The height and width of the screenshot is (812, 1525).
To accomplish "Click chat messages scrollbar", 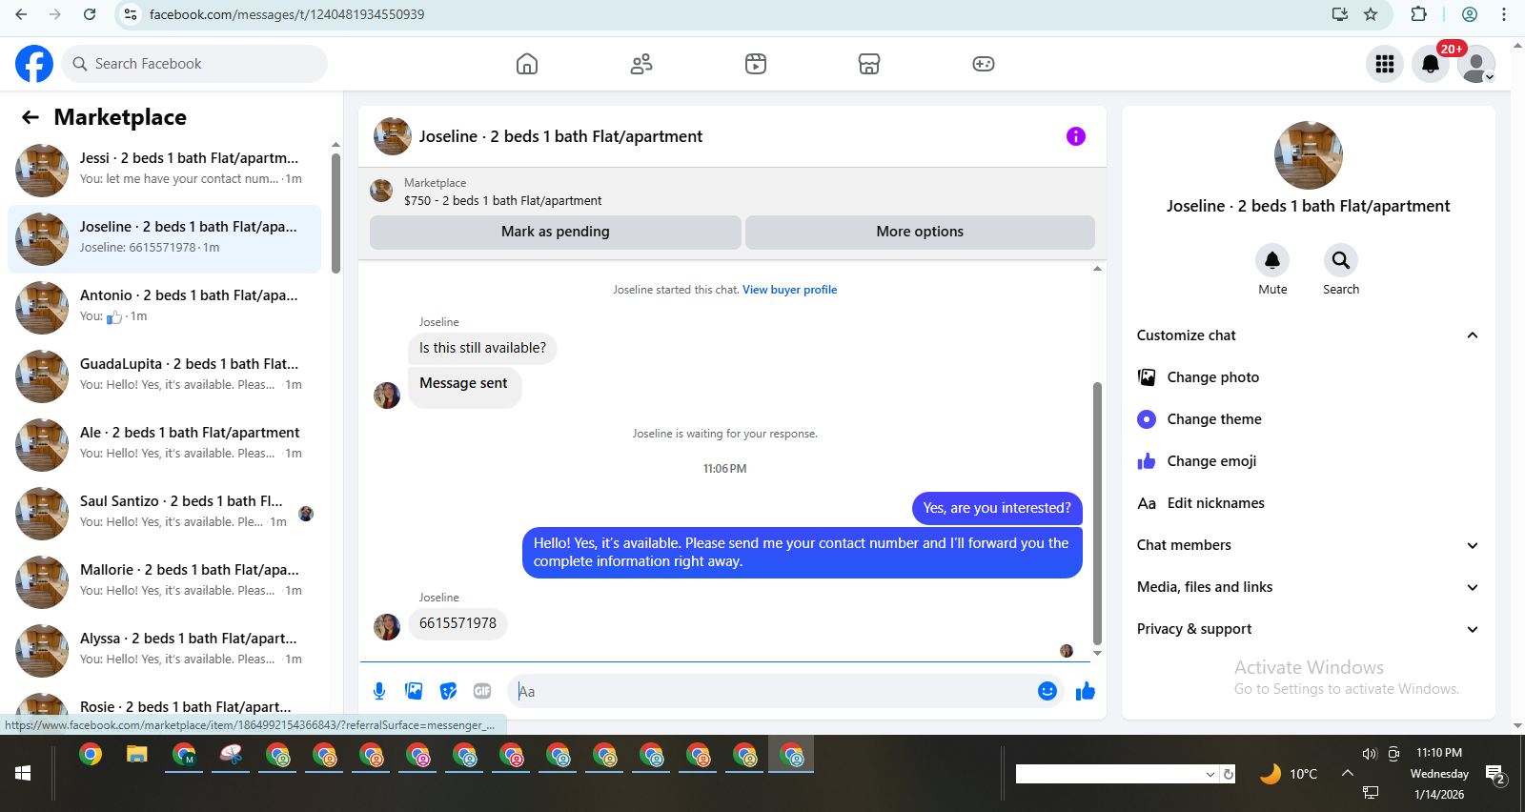I will 1097,514.
